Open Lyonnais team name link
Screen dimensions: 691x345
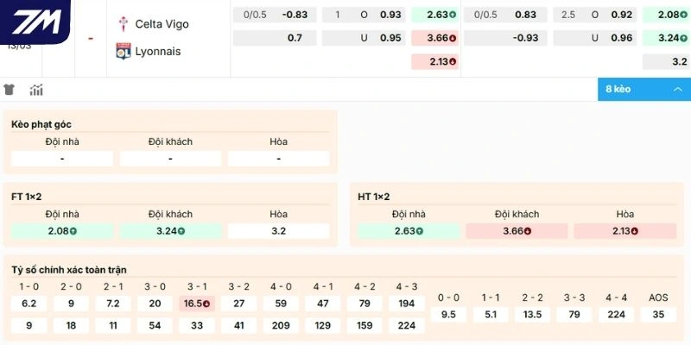160,51
